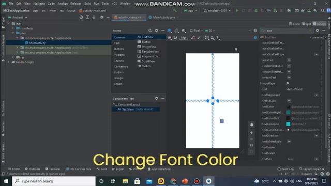This screenshot has height=186, width=331.
Task: Toggle the Autoconnect magnet icon
Action: click(175, 38)
